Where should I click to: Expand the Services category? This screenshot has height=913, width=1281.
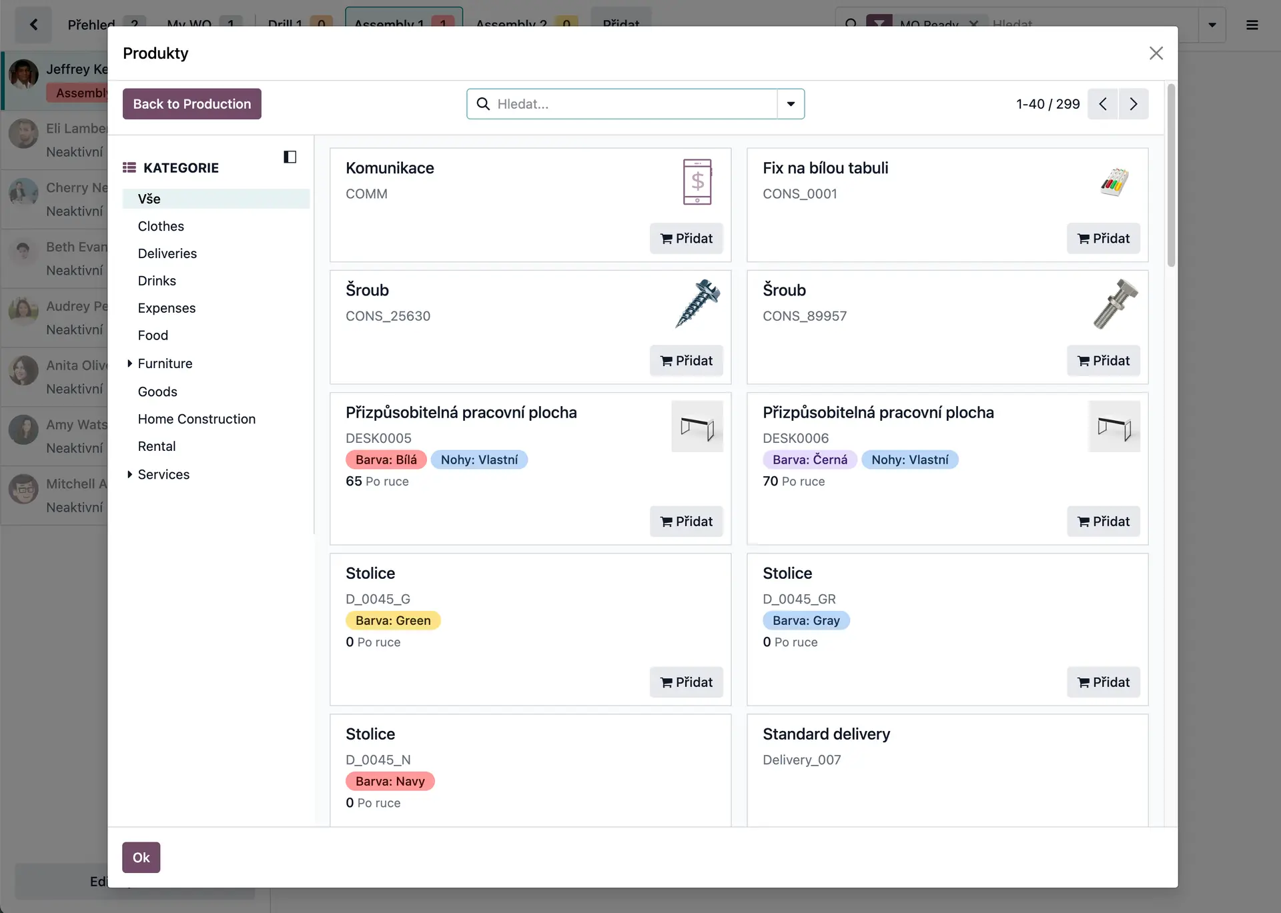[x=129, y=474]
